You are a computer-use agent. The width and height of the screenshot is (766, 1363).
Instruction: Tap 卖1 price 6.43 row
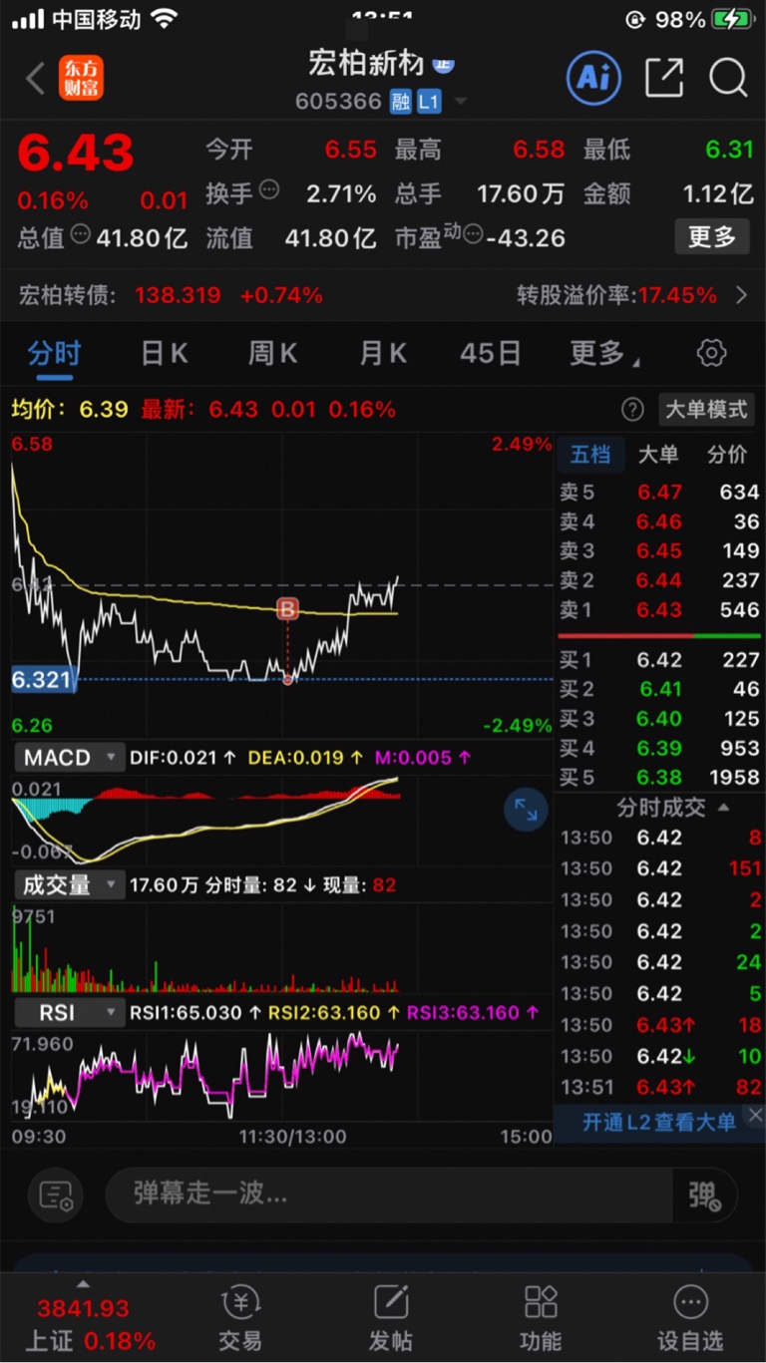(658, 610)
